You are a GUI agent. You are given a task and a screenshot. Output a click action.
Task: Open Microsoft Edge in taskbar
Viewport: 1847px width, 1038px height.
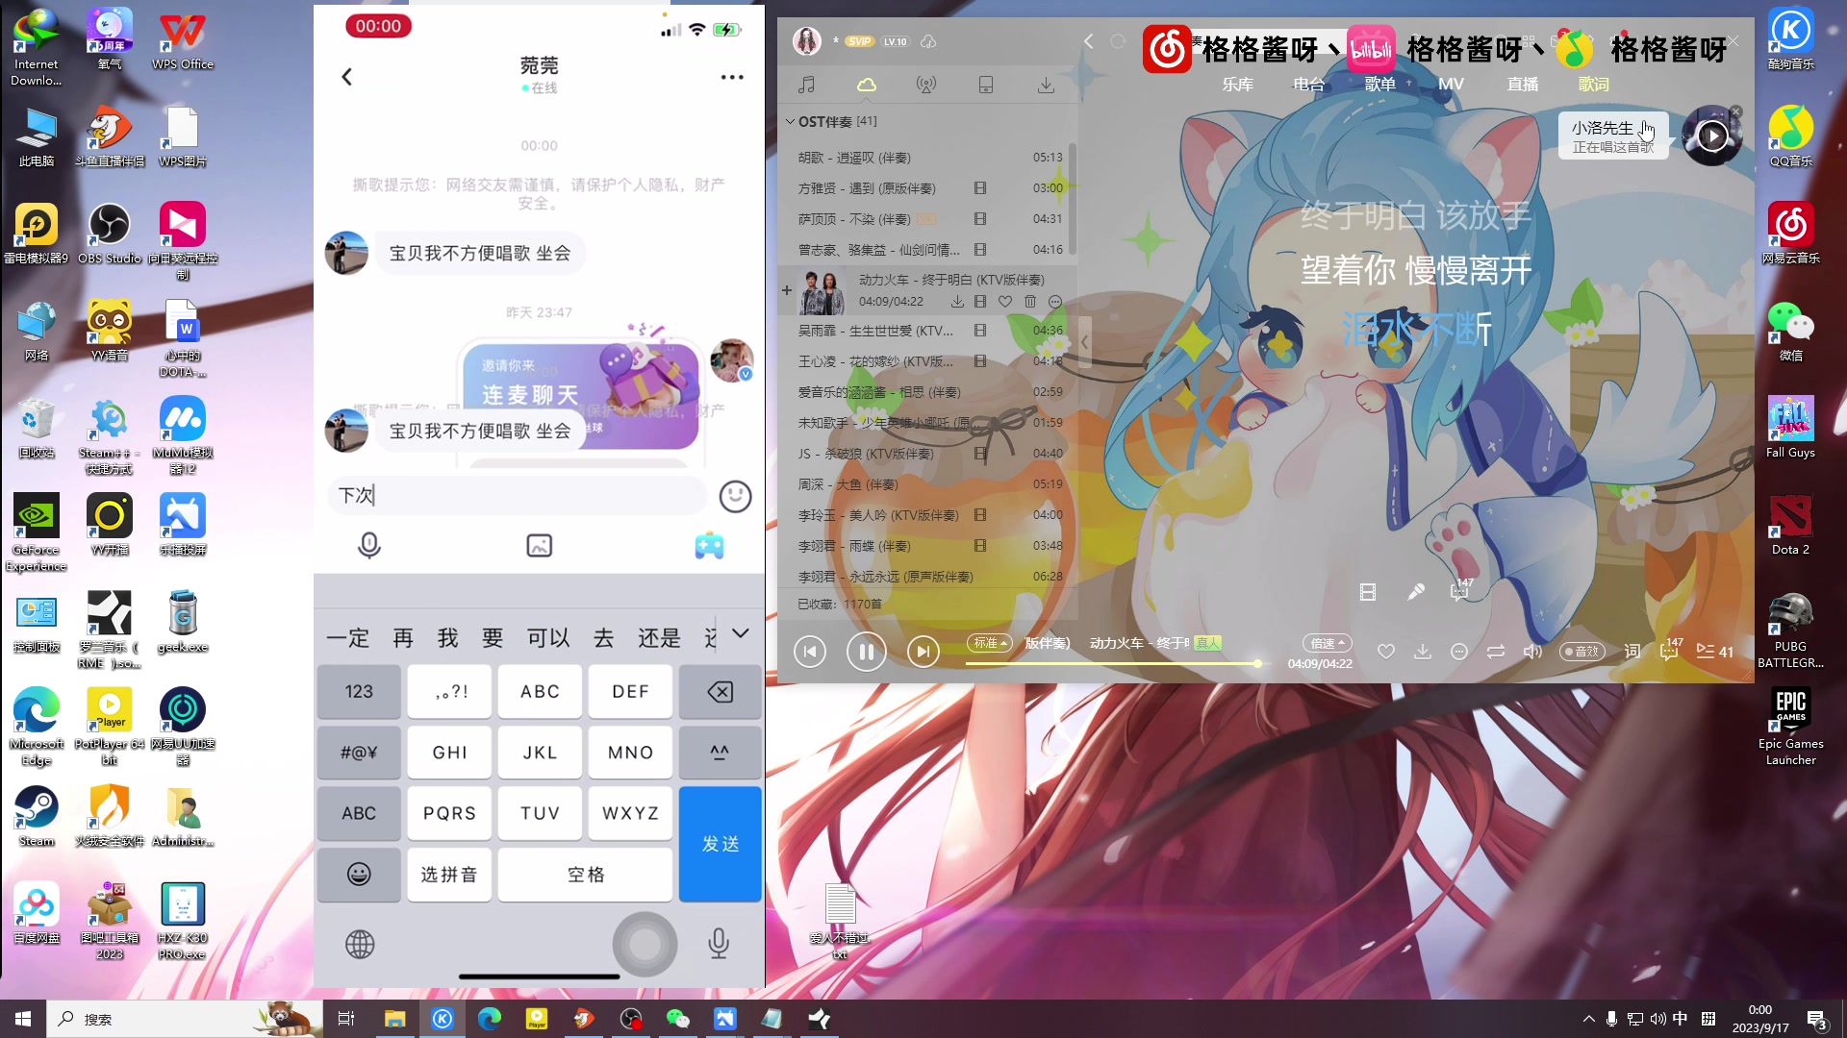[x=490, y=1019]
